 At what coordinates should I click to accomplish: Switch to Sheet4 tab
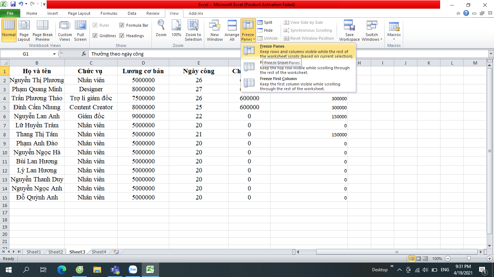[99, 252]
